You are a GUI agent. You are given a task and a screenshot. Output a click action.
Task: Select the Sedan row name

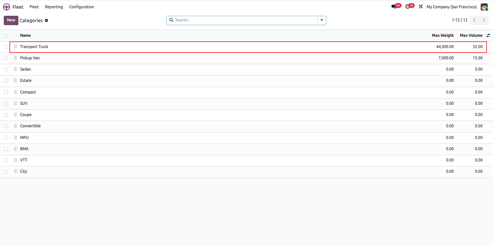coord(26,69)
